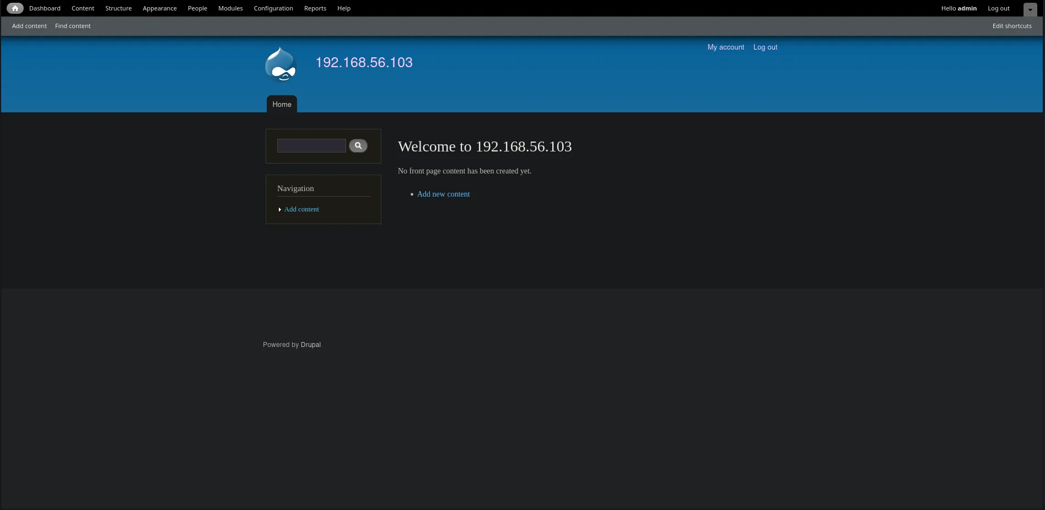Click Add new content link

coord(444,194)
